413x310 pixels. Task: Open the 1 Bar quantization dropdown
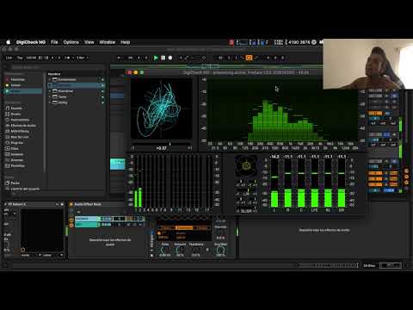click(x=83, y=58)
